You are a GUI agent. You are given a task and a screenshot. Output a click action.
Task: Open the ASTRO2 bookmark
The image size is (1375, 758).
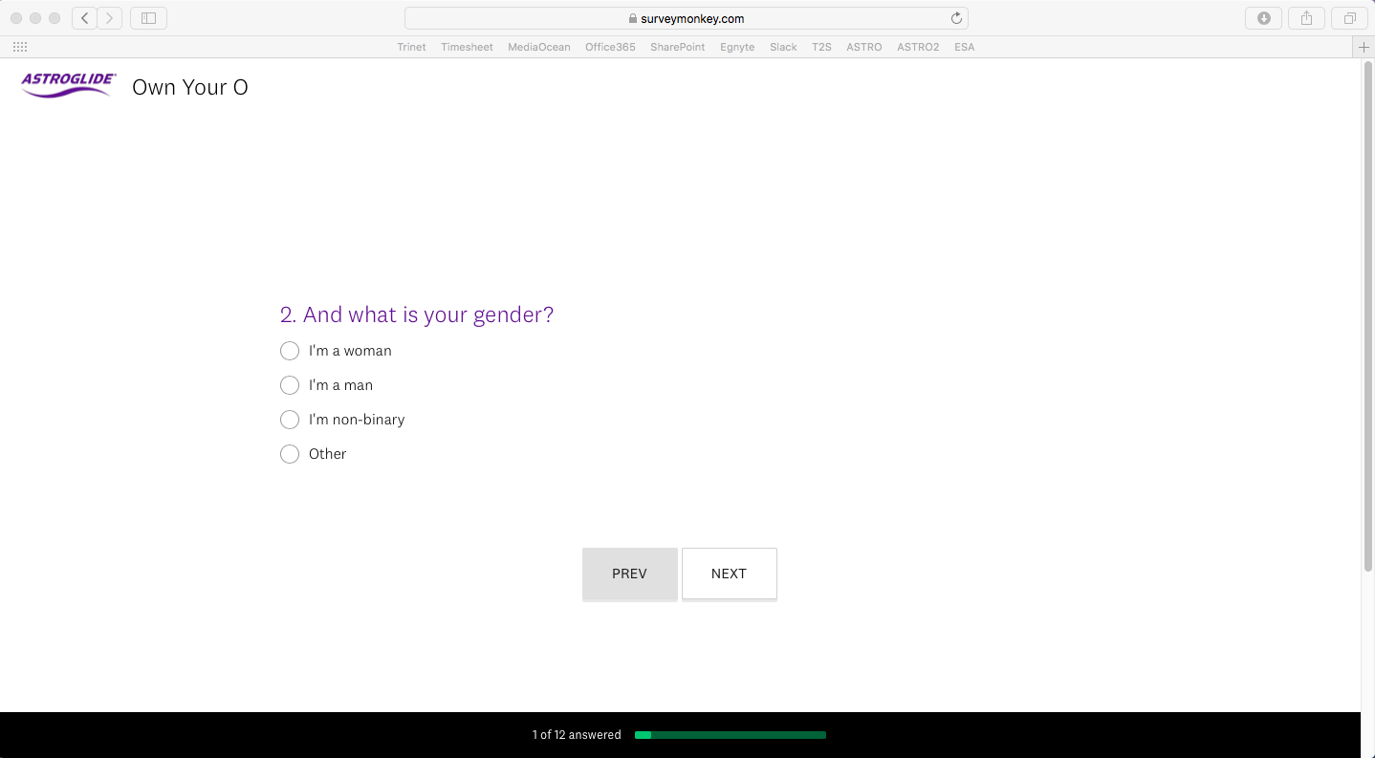[918, 47]
